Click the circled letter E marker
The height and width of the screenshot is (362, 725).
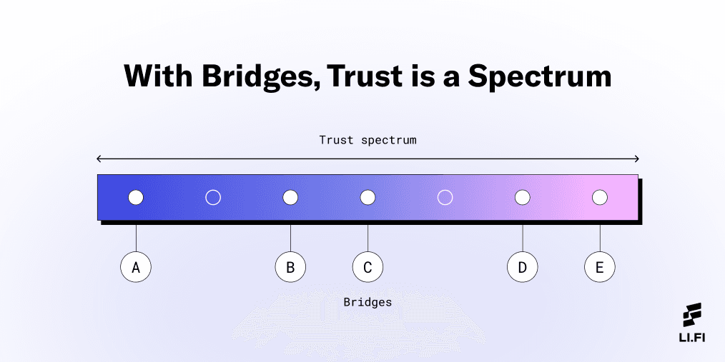[600, 267]
